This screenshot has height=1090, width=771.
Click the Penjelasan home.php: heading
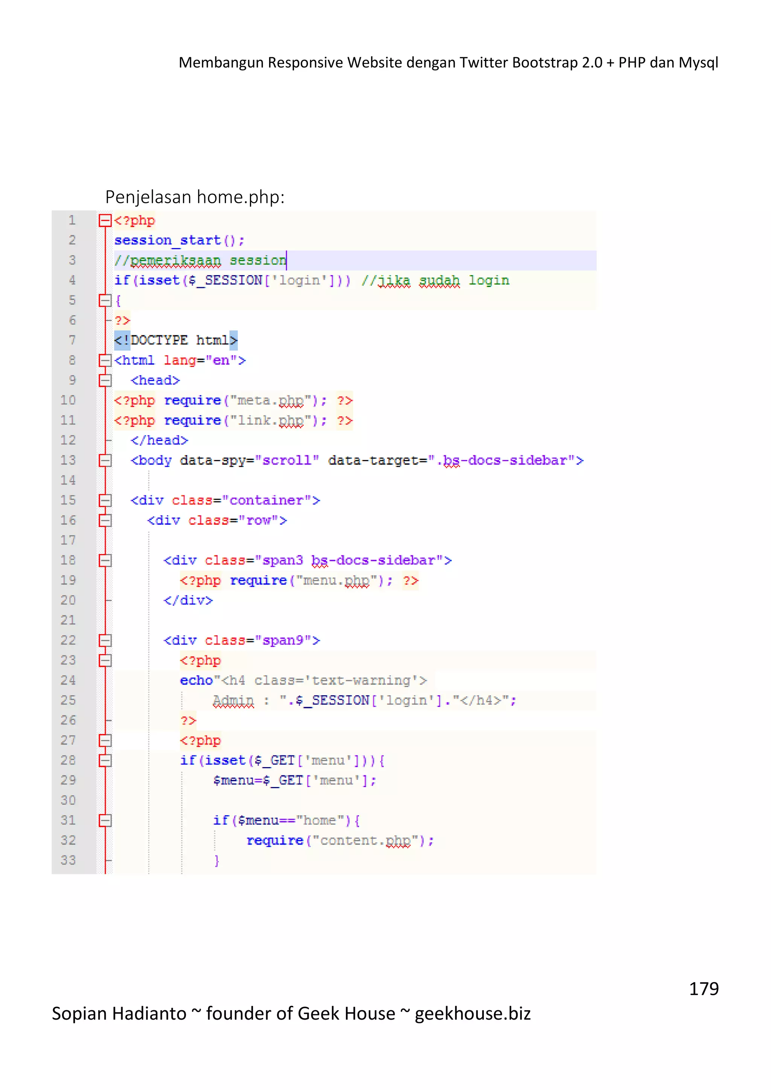195,196
